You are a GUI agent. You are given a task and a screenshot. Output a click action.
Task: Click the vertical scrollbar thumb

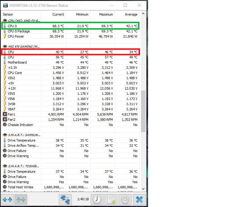tap(143, 111)
